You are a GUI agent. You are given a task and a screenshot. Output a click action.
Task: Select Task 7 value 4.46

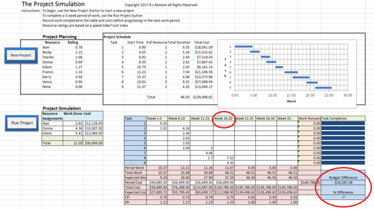201,153
